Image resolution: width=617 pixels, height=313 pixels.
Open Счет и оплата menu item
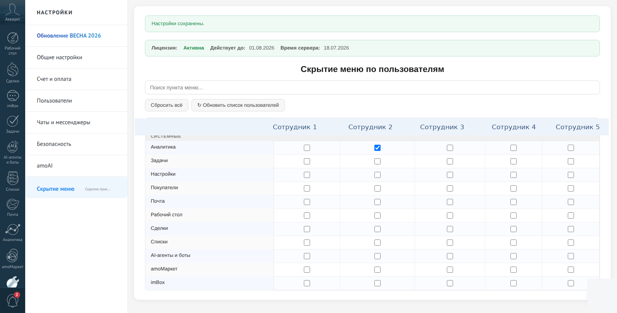point(76,79)
